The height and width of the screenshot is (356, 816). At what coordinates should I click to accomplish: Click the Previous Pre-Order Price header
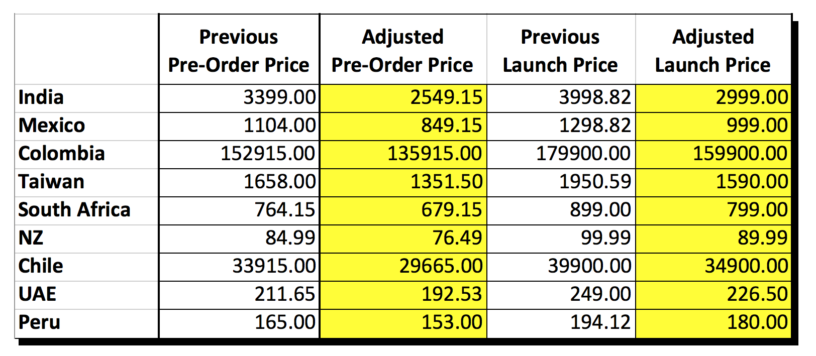tap(239, 50)
